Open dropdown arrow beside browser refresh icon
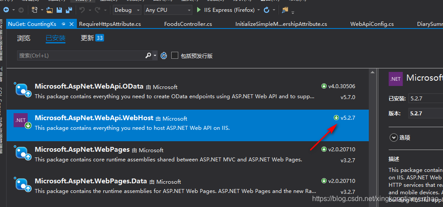The image size is (443, 207). (274, 10)
